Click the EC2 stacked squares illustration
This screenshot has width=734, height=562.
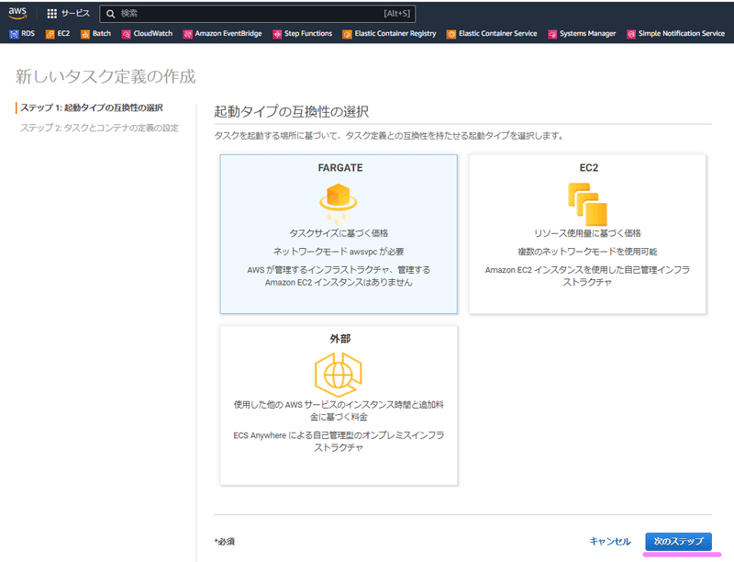(587, 204)
